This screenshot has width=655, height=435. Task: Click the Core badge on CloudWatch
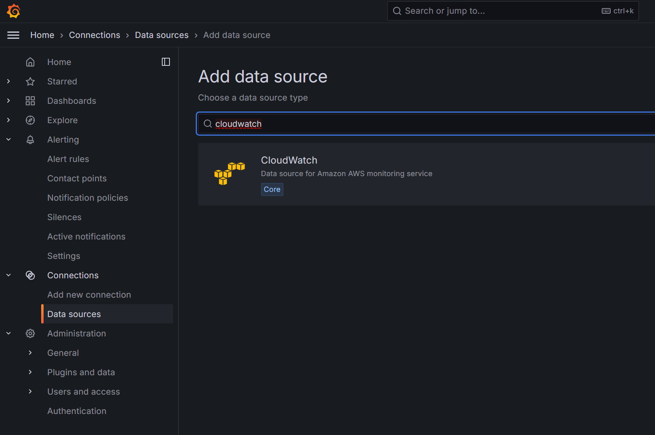point(272,189)
